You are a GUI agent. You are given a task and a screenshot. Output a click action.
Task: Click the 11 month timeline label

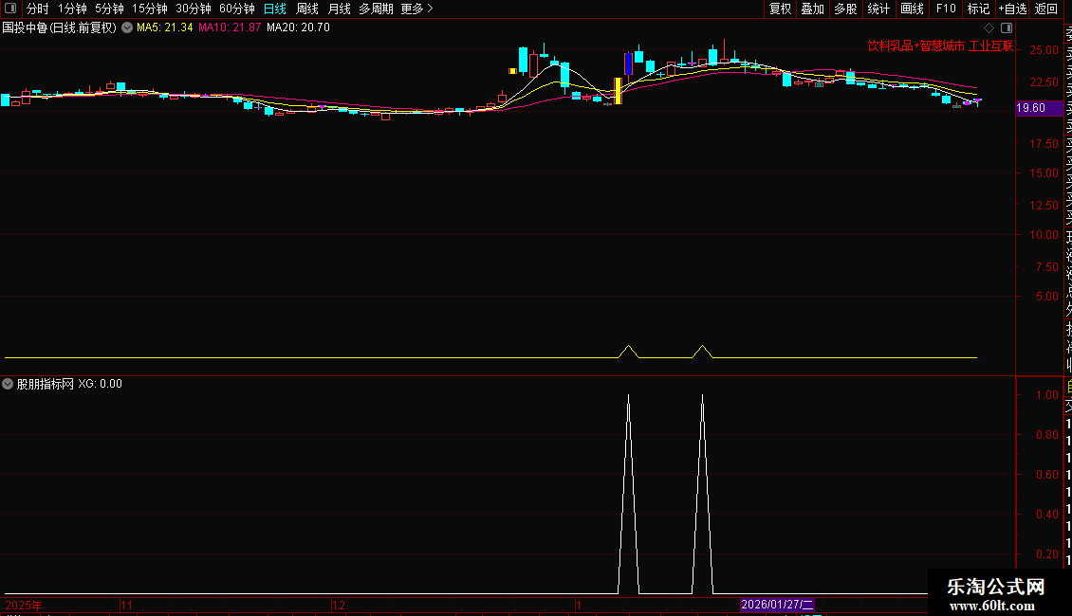[x=126, y=605]
